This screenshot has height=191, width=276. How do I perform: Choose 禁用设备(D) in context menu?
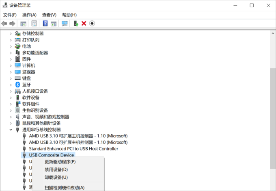(56, 169)
